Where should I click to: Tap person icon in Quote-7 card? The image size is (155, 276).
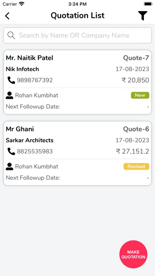click(9, 96)
